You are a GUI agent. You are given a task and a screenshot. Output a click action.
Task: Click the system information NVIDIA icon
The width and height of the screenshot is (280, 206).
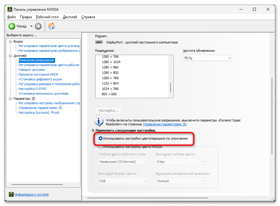pyautogui.click(x=11, y=194)
